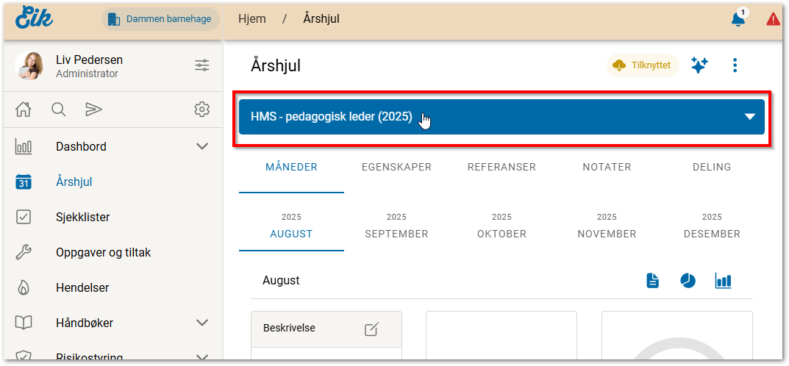Edit the Beskrivelse card
This screenshot has height=366, width=789.
372,329
